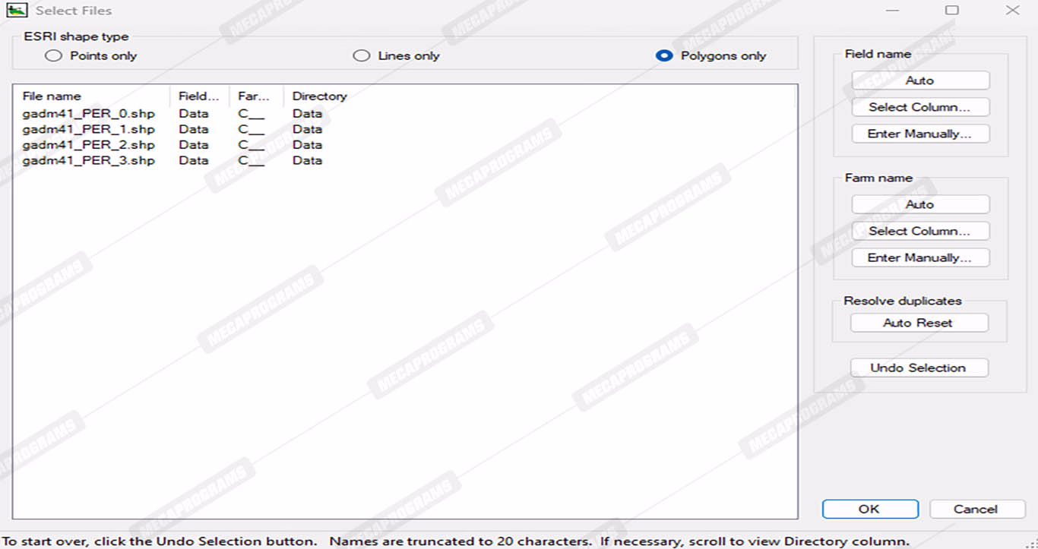The height and width of the screenshot is (549, 1038).
Task: Open Select Column under Farm name
Action: click(x=920, y=231)
